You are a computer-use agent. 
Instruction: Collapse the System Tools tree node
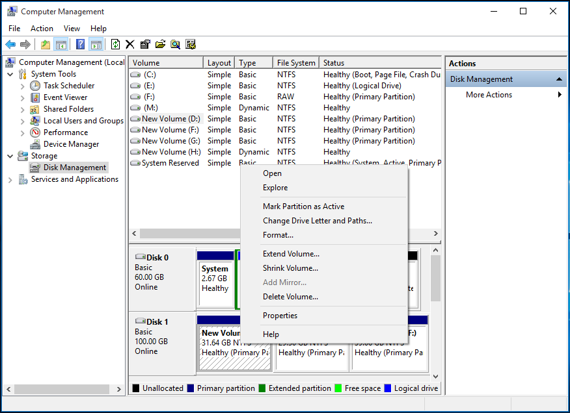pyautogui.click(x=10, y=75)
